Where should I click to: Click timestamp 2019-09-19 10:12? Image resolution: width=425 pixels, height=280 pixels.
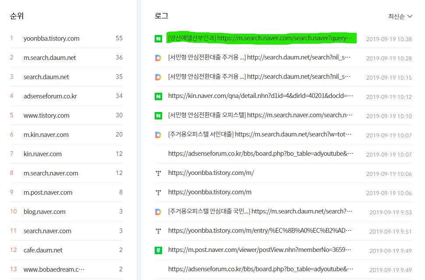[389, 97]
